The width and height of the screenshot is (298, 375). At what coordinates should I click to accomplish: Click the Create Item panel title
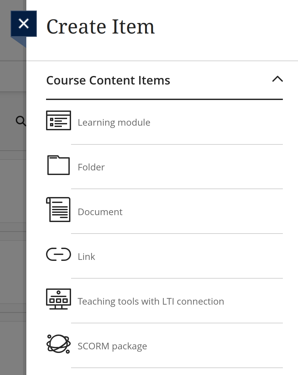pyautogui.click(x=100, y=26)
